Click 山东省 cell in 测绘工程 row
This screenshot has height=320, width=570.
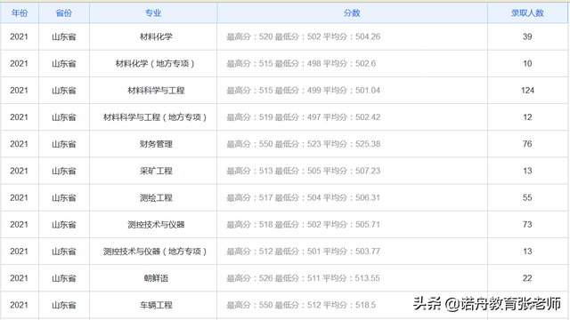click(x=64, y=197)
